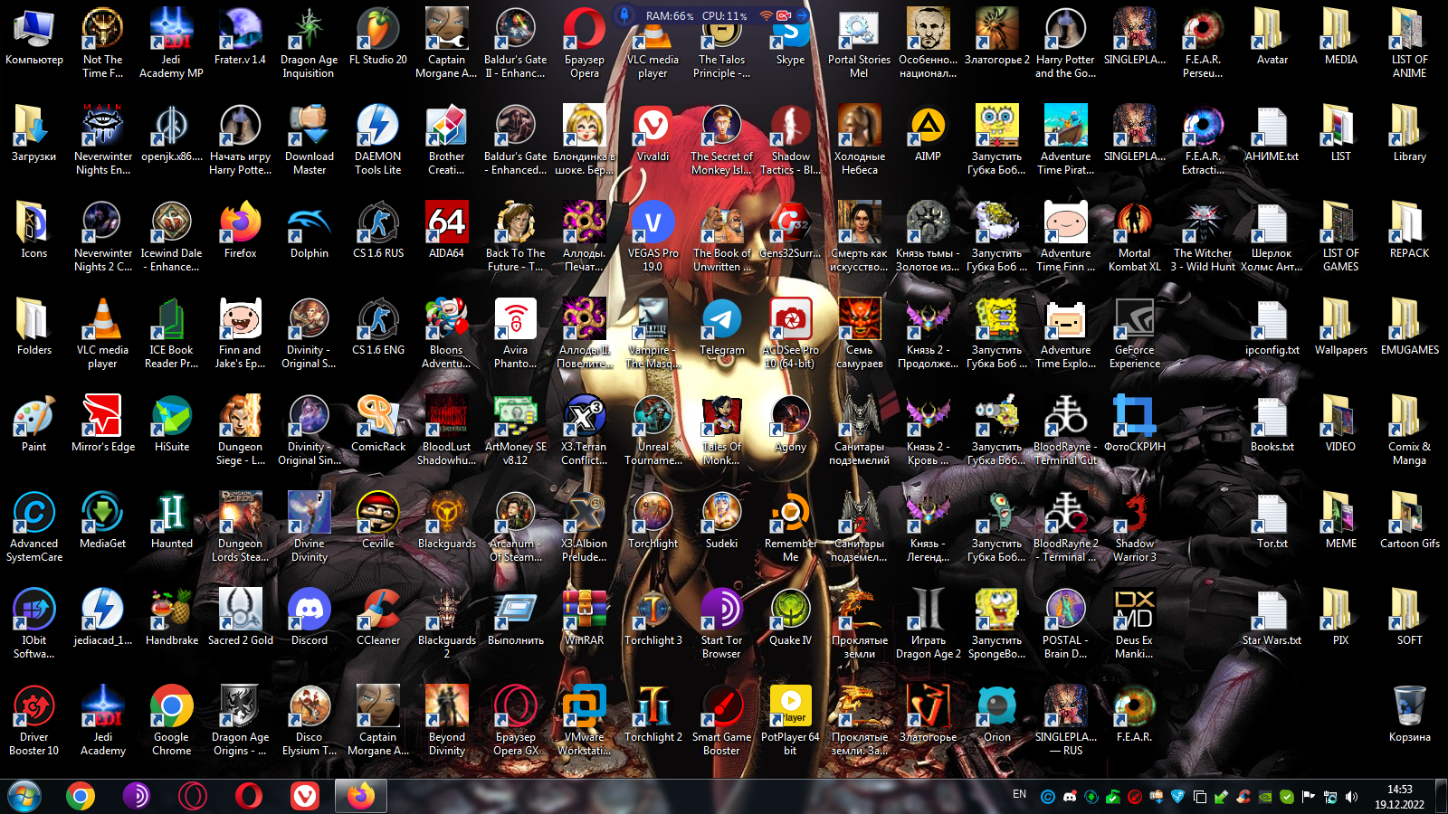Launch CCleaner from the desktop
The width and height of the screenshot is (1448, 814).
click(378, 617)
